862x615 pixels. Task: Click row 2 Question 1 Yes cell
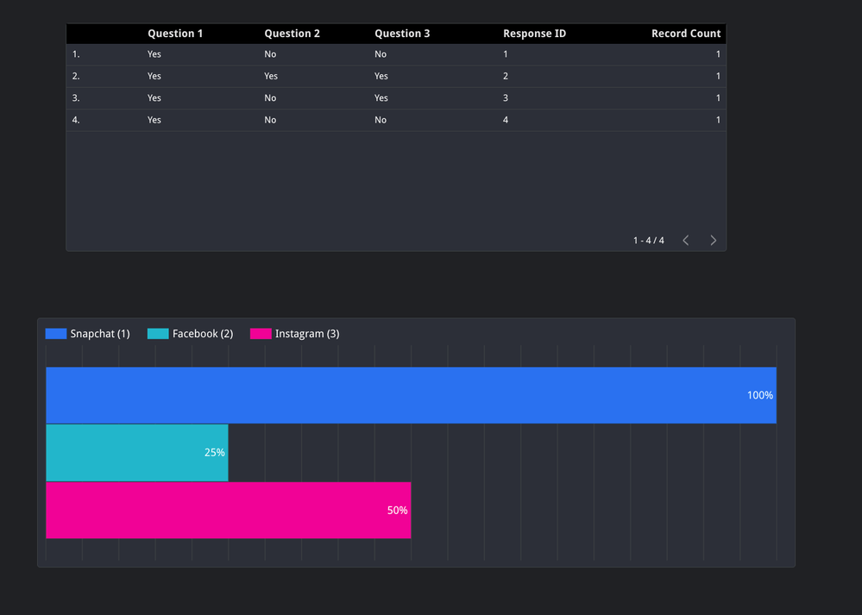click(154, 76)
